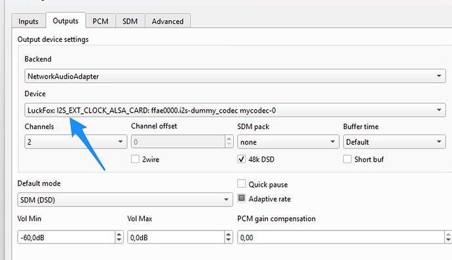Click the 'PCM gain compensation' label

point(276,219)
